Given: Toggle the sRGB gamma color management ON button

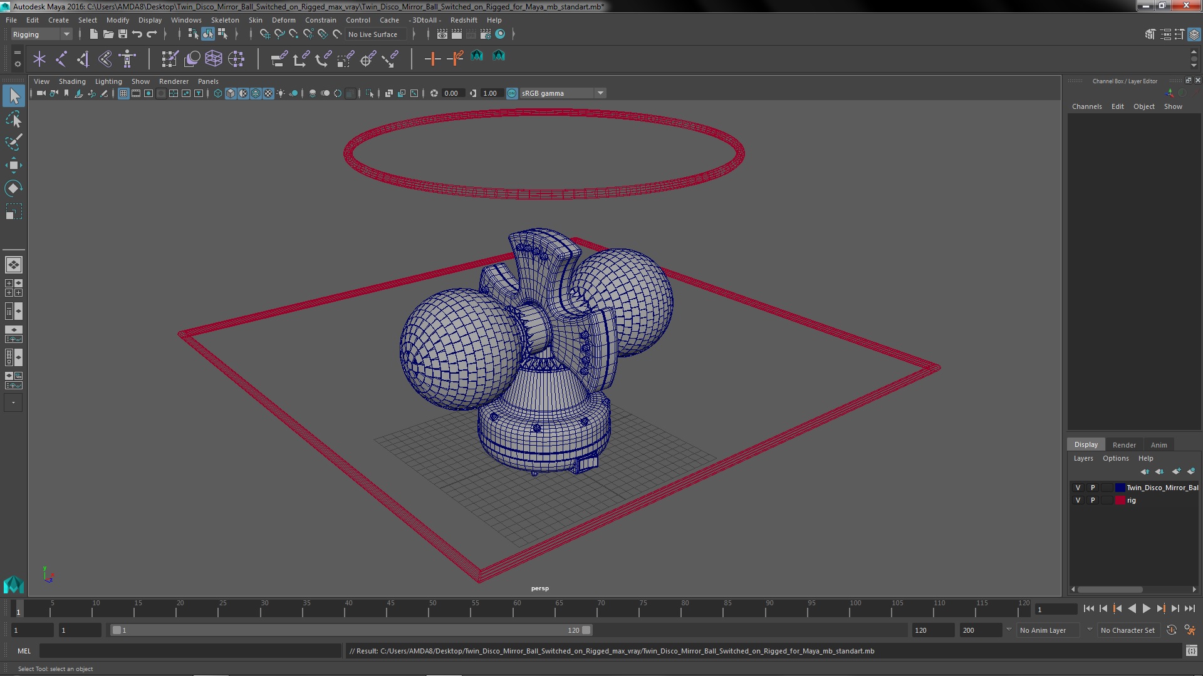Looking at the screenshot, I should pyautogui.click(x=512, y=93).
